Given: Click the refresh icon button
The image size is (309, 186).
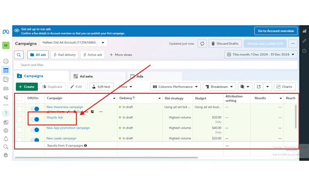Looking at the screenshot, I should [x=202, y=44].
